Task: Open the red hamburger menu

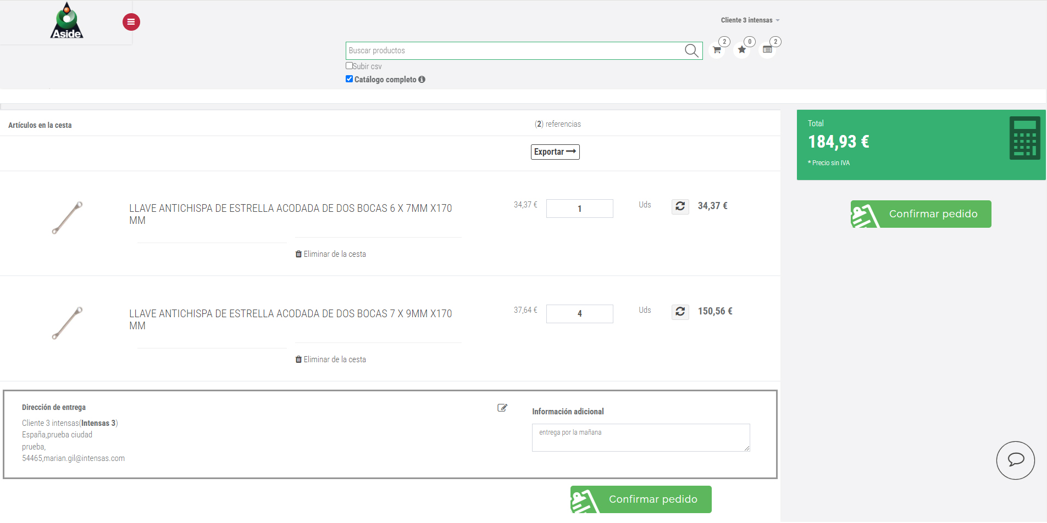Action: 131,22
